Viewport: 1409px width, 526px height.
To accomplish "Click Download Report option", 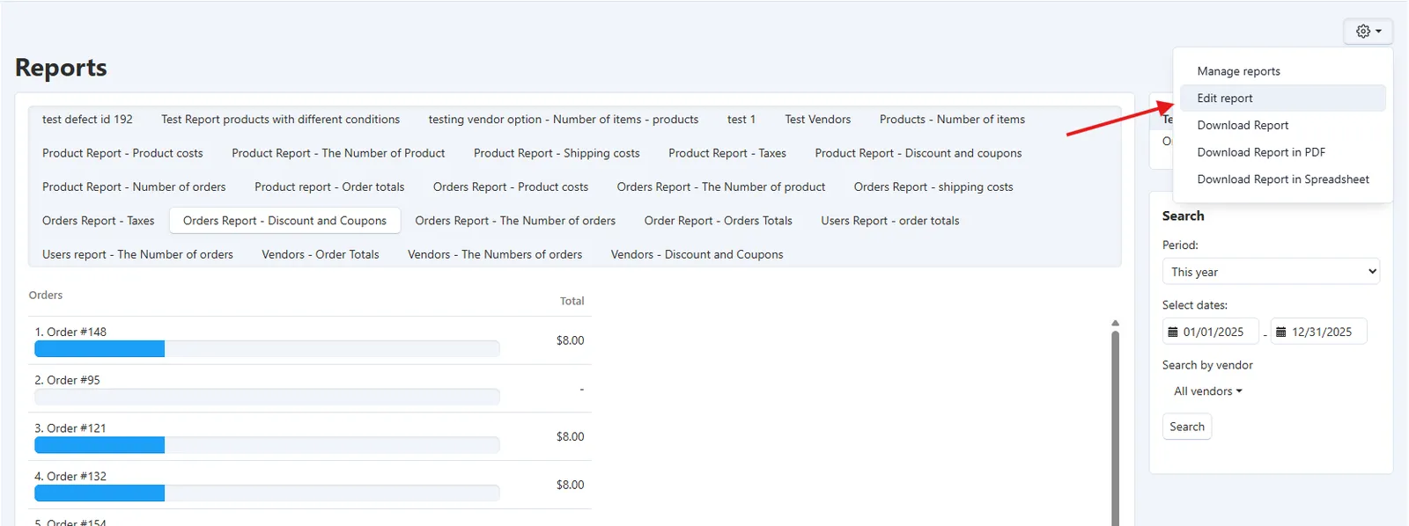I will (x=1243, y=126).
